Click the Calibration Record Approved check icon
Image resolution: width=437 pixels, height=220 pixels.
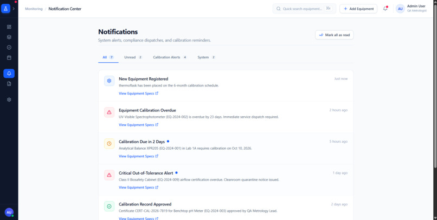pyautogui.click(x=110, y=206)
